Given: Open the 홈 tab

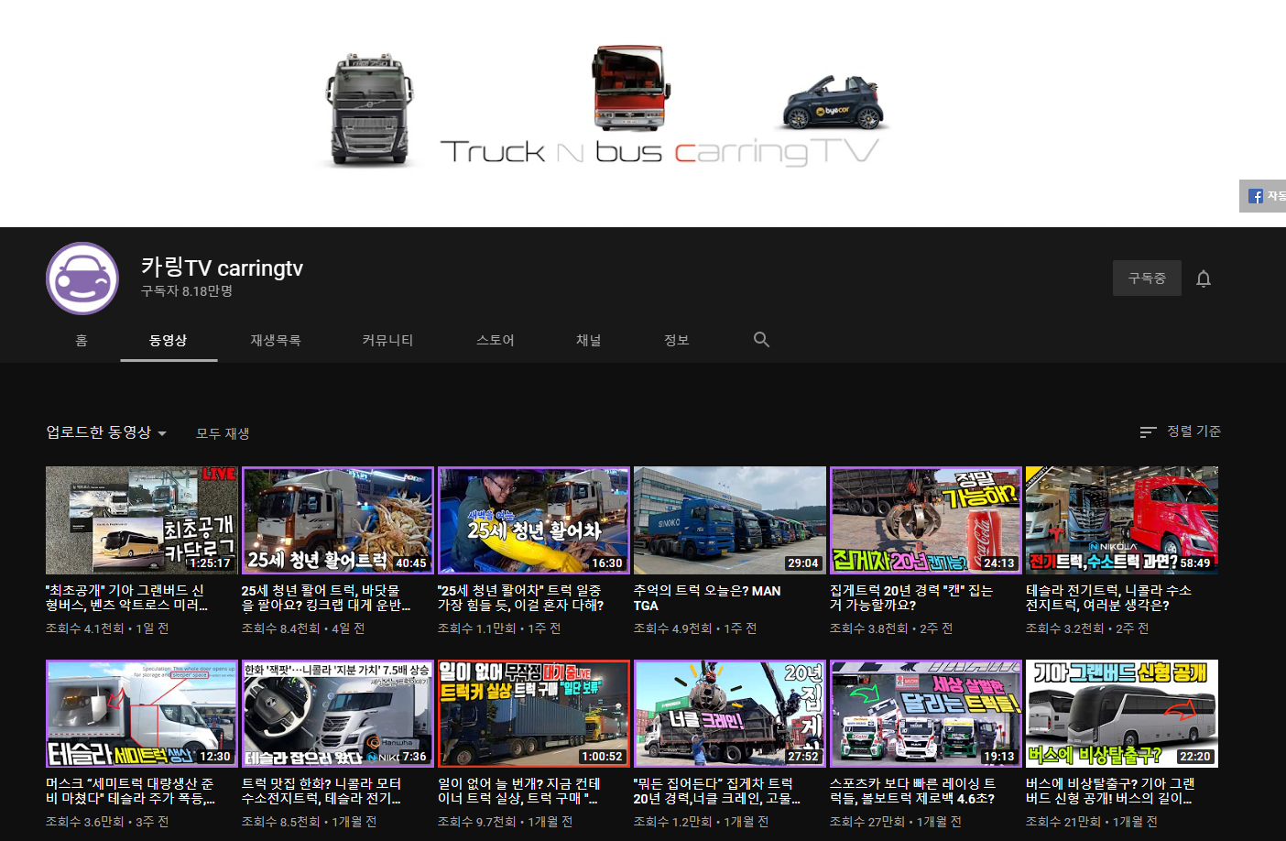Looking at the screenshot, I should click(82, 340).
